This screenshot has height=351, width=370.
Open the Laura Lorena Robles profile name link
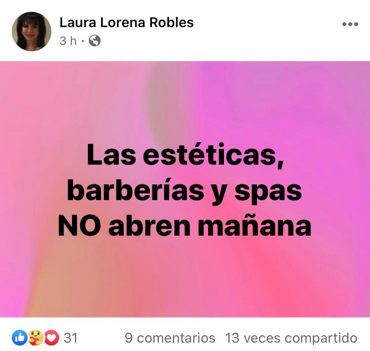[x=126, y=23]
